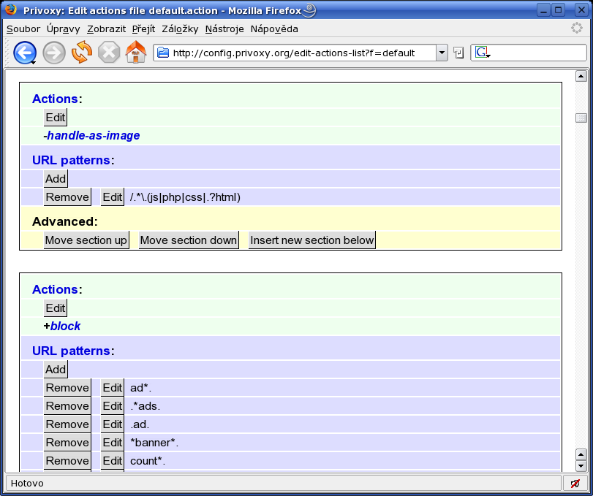Image resolution: width=593 pixels, height=496 pixels.
Task: Open the URL patterns link in block section
Action: coord(71,351)
